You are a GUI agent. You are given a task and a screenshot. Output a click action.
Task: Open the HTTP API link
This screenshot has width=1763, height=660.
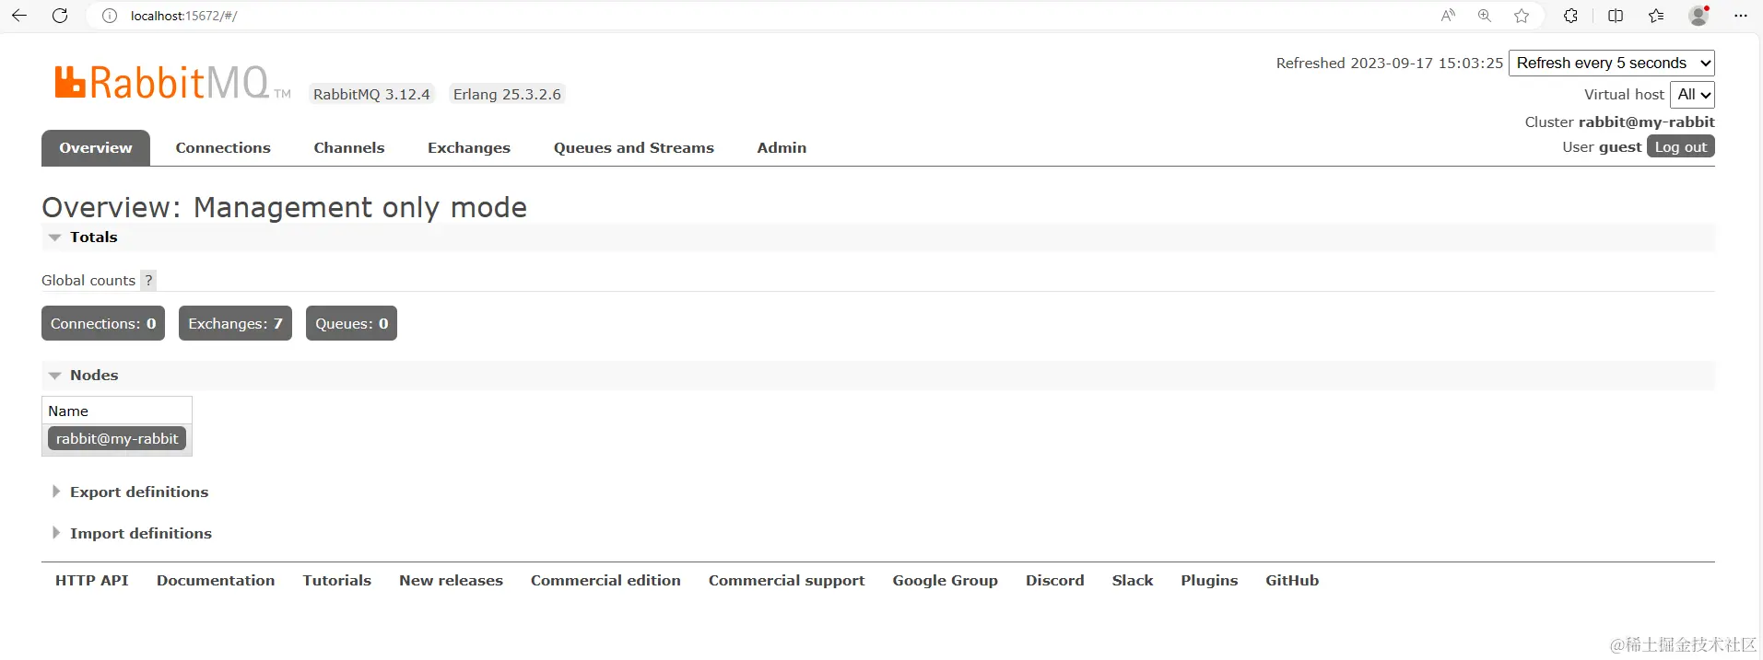(x=92, y=581)
